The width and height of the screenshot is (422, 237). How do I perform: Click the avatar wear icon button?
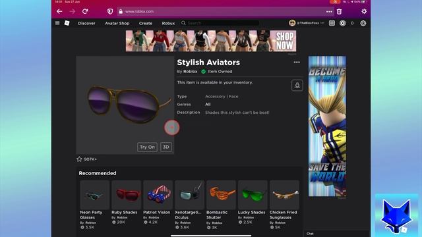tap(297, 86)
